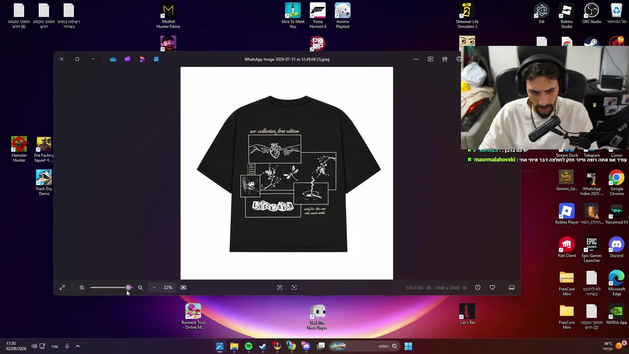
Task: Click the maormalahovski username in the chat overlay
Action: [x=494, y=160]
